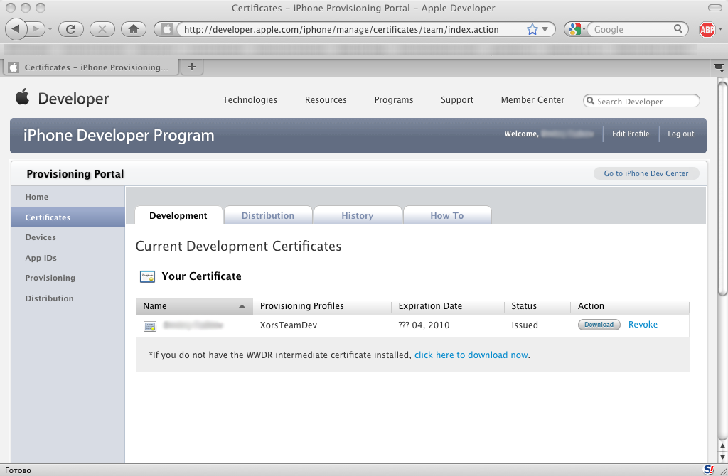Image resolution: width=728 pixels, height=476 pixels.
Task: Click Go to iPhone Dev Center button
Action: pos(646,173)
